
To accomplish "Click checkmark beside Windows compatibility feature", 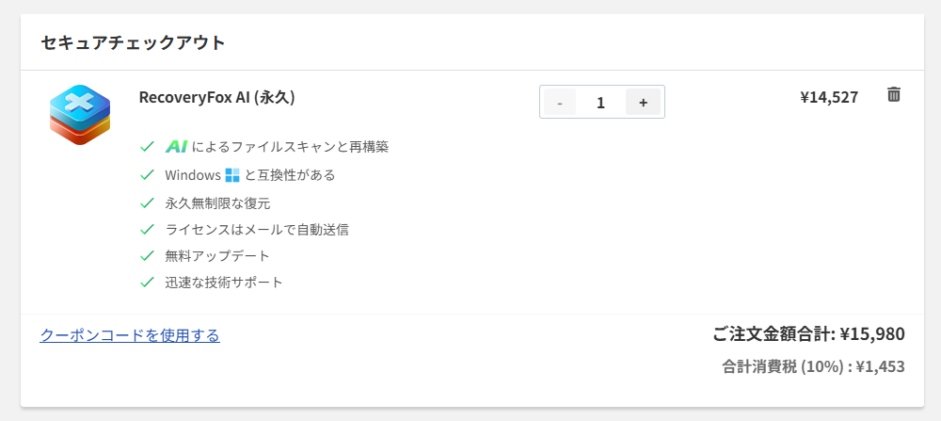I will [x=147, y=175].
